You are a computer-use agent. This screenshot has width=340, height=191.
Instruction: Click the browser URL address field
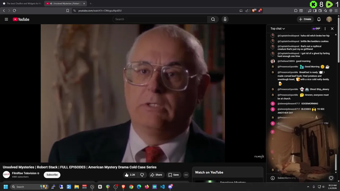(157, 11)
